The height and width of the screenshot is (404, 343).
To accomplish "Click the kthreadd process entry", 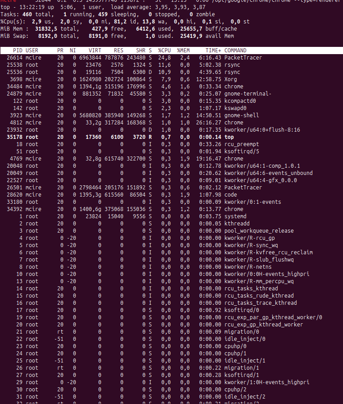I will coord(238,224).
